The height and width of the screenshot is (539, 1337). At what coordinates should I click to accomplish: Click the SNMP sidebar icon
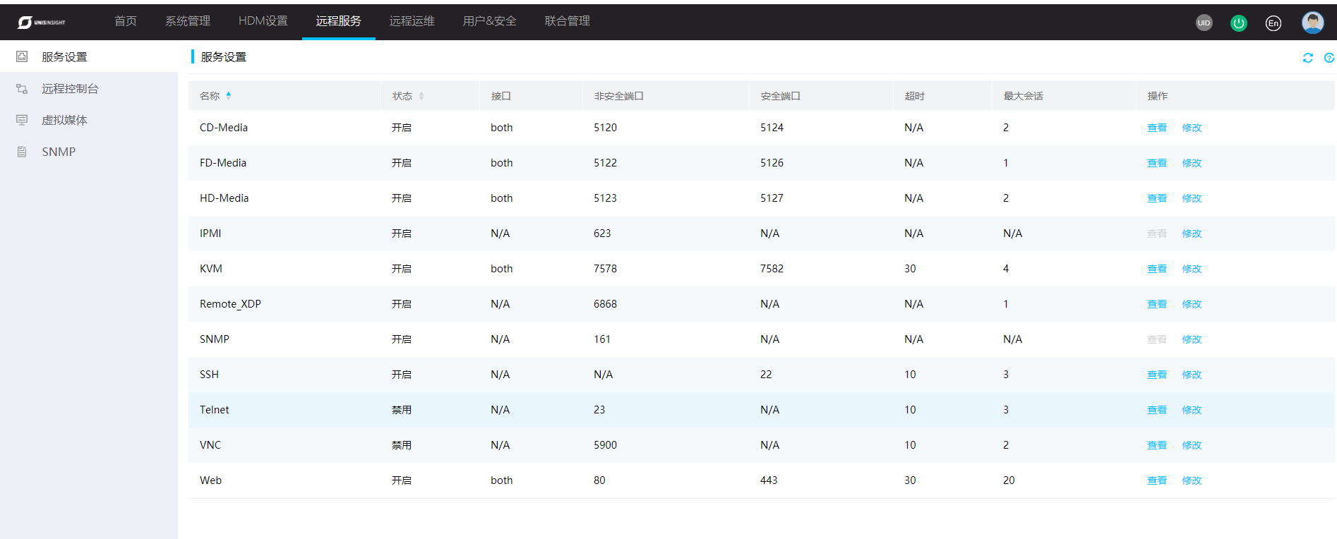pos(22,152)
